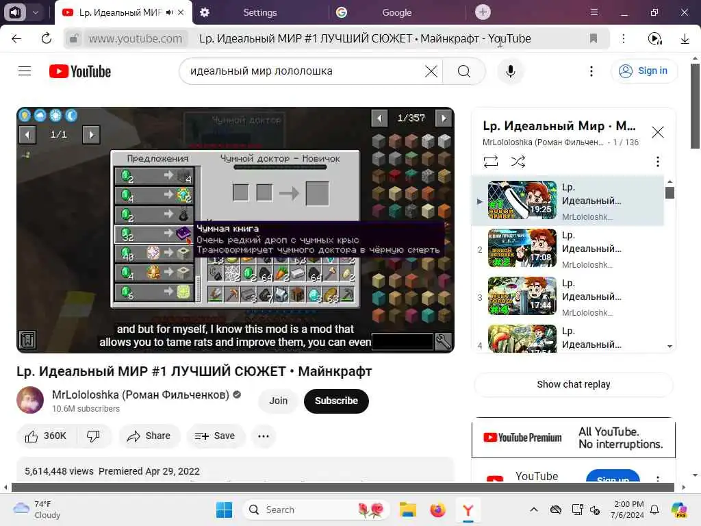701x526 pixels.
Task: Open the YouTube guide hamburger menu
Action: coord(25,71)
